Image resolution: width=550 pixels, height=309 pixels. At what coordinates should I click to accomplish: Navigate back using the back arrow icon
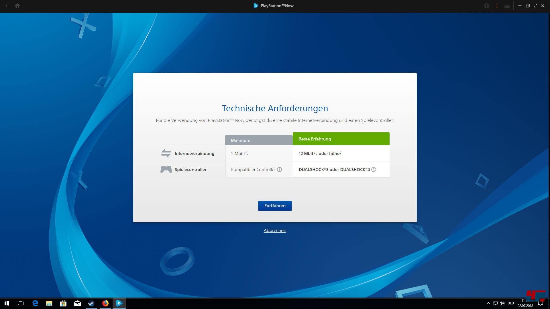(6, 6)
